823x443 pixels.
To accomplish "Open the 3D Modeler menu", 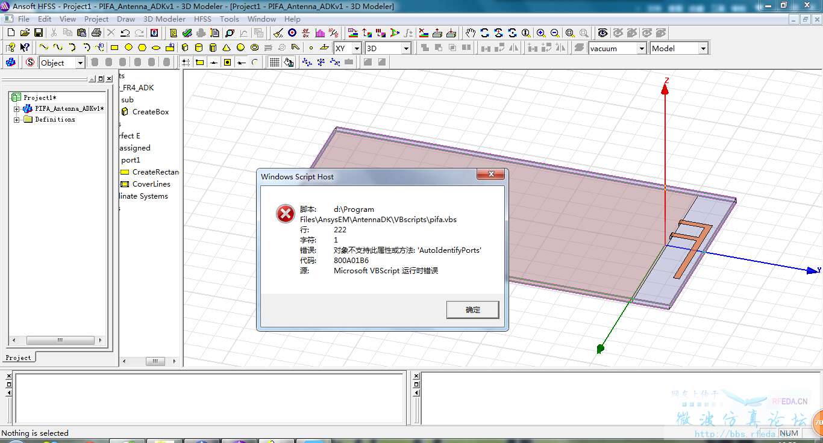I will tap(164, 19).
